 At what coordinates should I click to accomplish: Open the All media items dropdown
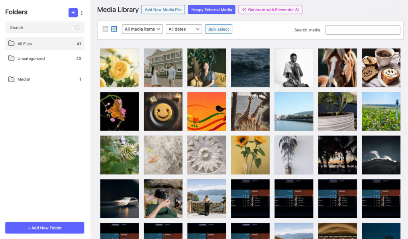coord(142,29)
